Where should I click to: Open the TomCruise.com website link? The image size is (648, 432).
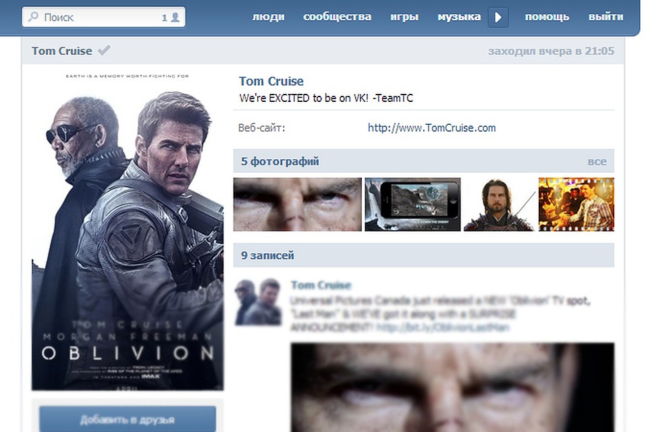click(x=432, y=128)
